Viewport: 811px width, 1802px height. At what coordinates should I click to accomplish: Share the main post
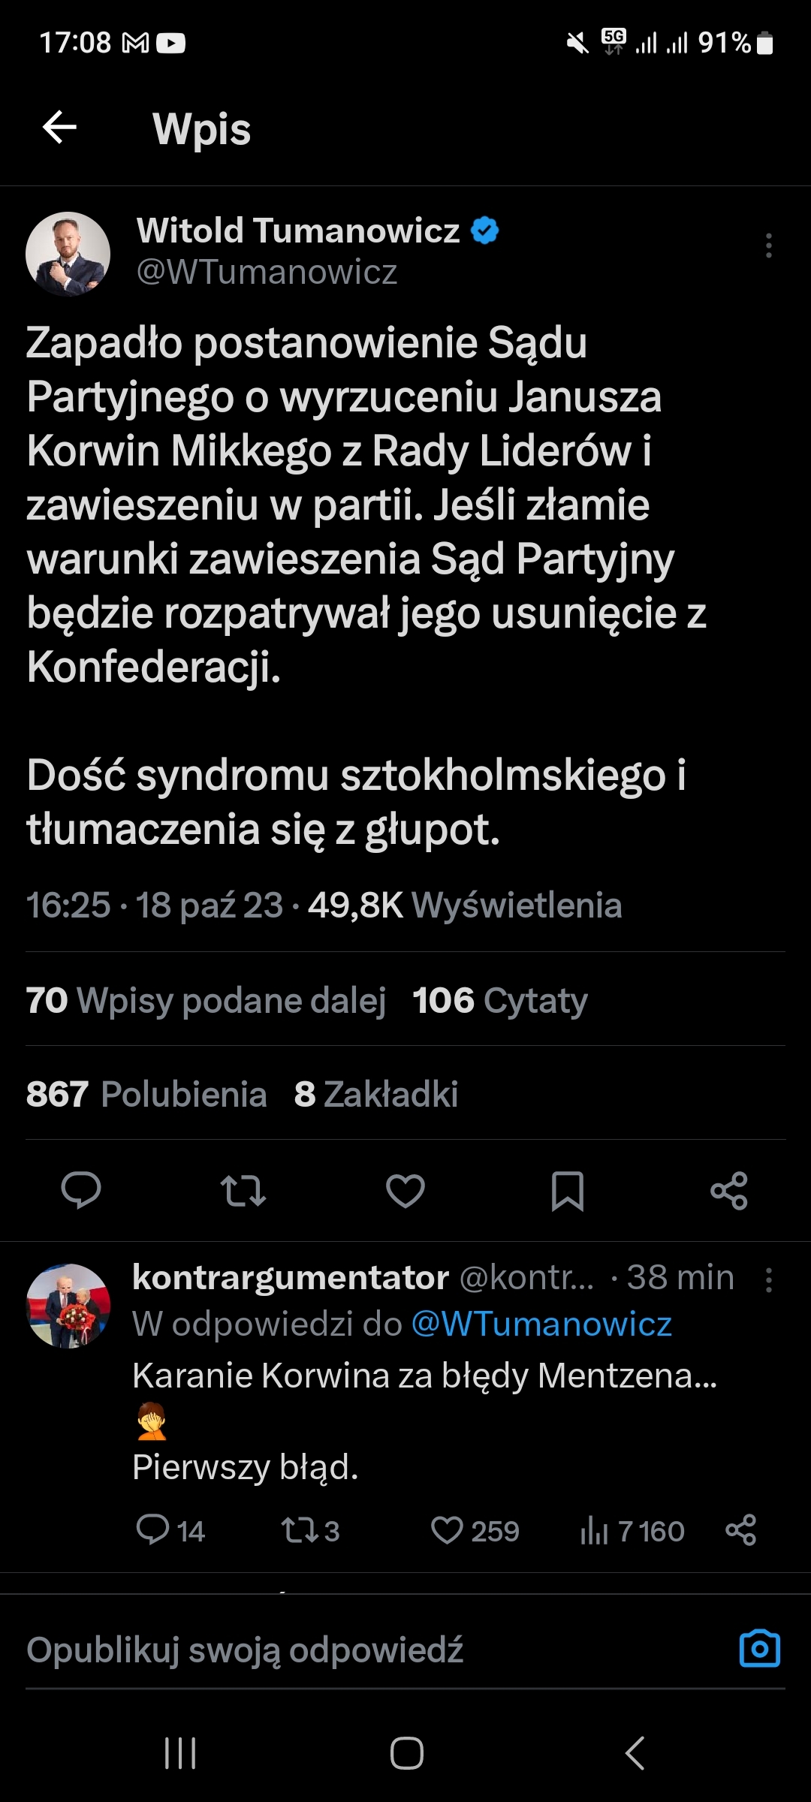pos(729,1190)
